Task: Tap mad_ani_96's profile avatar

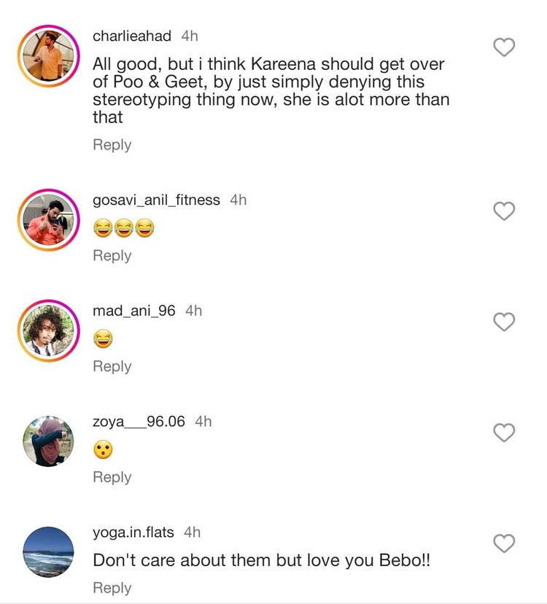Action: coord(49,331)
